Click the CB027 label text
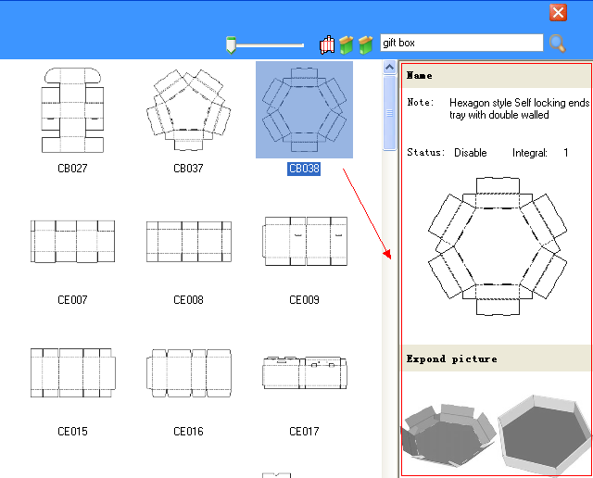Image resolution: width=593 pixels, height=478 pixels. pos(72,169)
